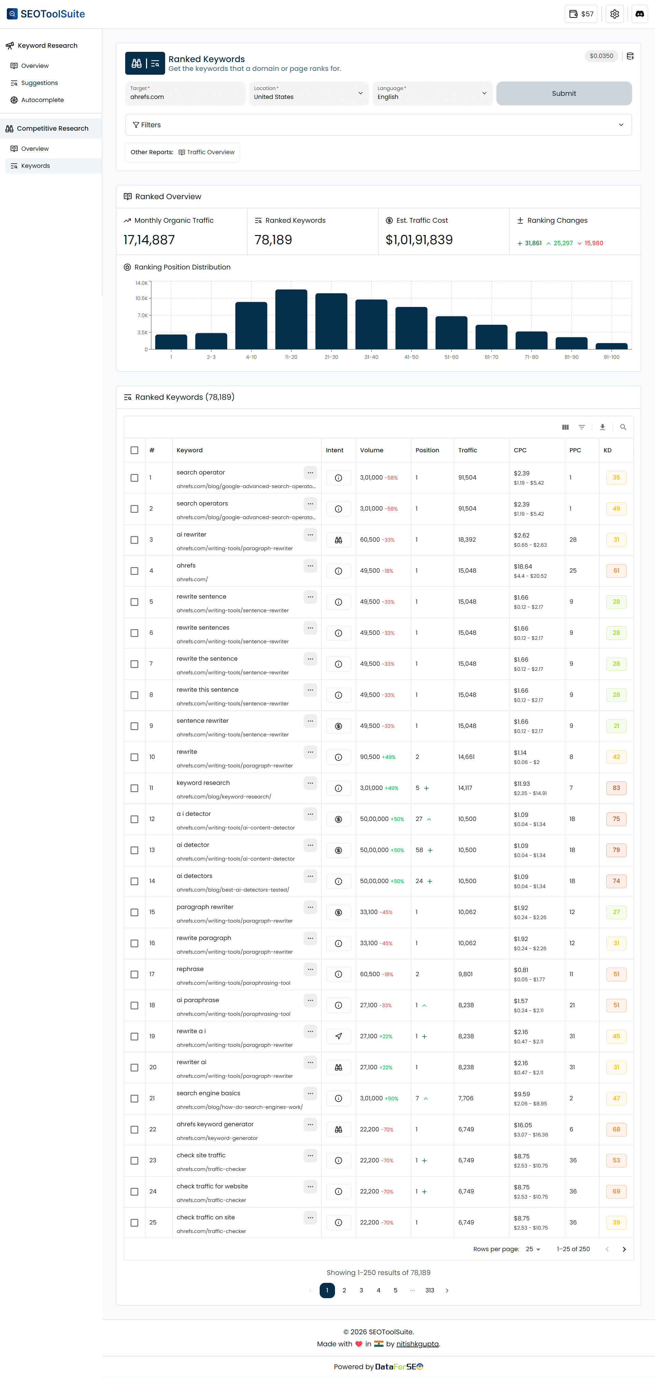Screen dimensions: 655x1378
Task: Check the row for 'keyword research'
Action: [134, 788]
